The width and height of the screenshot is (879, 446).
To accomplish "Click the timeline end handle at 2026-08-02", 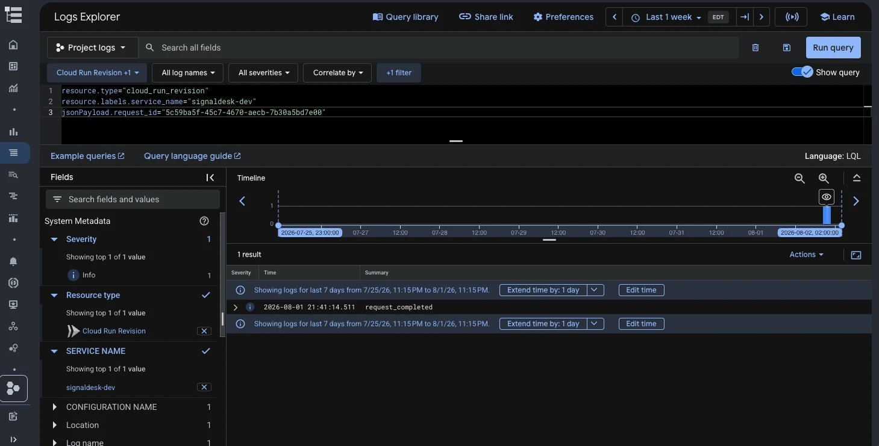I will [x=842, y=225].
